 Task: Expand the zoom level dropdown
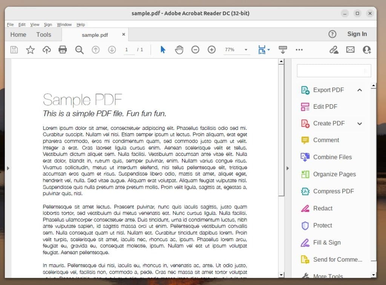(246, 49)
